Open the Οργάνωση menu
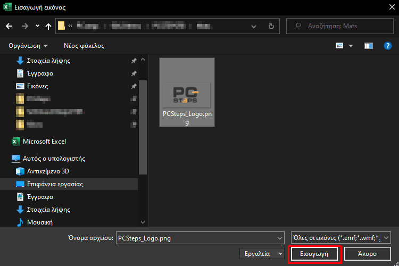 pos(28,46)
